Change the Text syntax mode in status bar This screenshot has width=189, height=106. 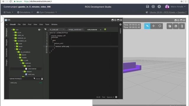(x=104, y=97)
